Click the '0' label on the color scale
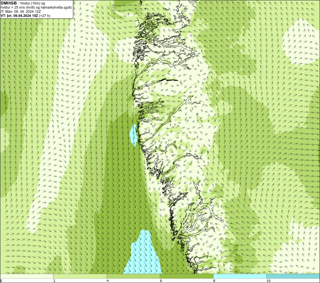The image size is (320, 283). (x=1, y=281)
